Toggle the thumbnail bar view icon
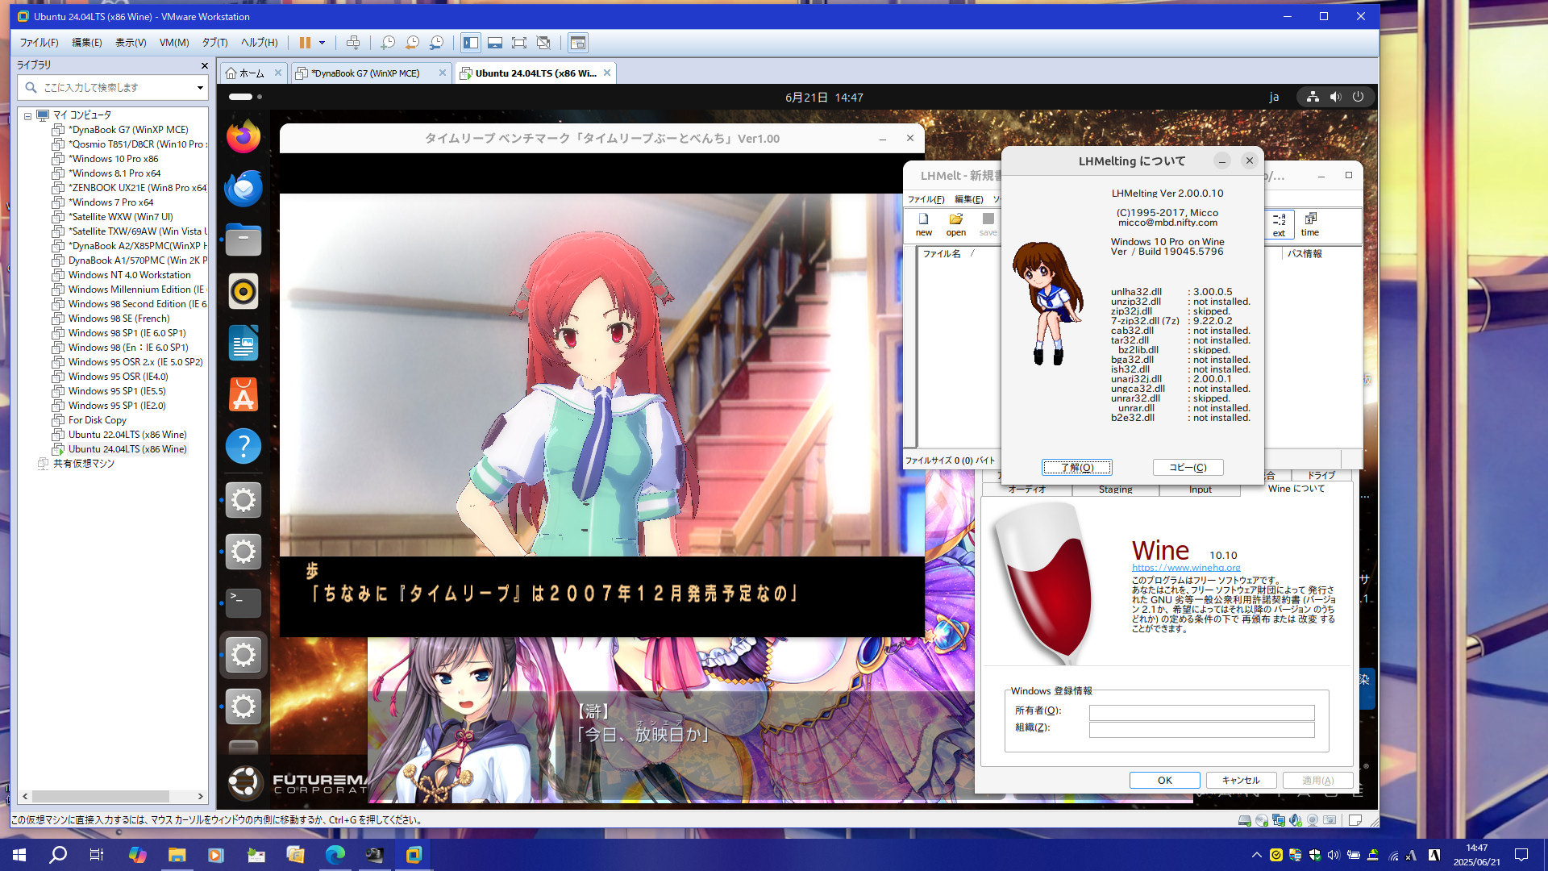 coord(495,43)
